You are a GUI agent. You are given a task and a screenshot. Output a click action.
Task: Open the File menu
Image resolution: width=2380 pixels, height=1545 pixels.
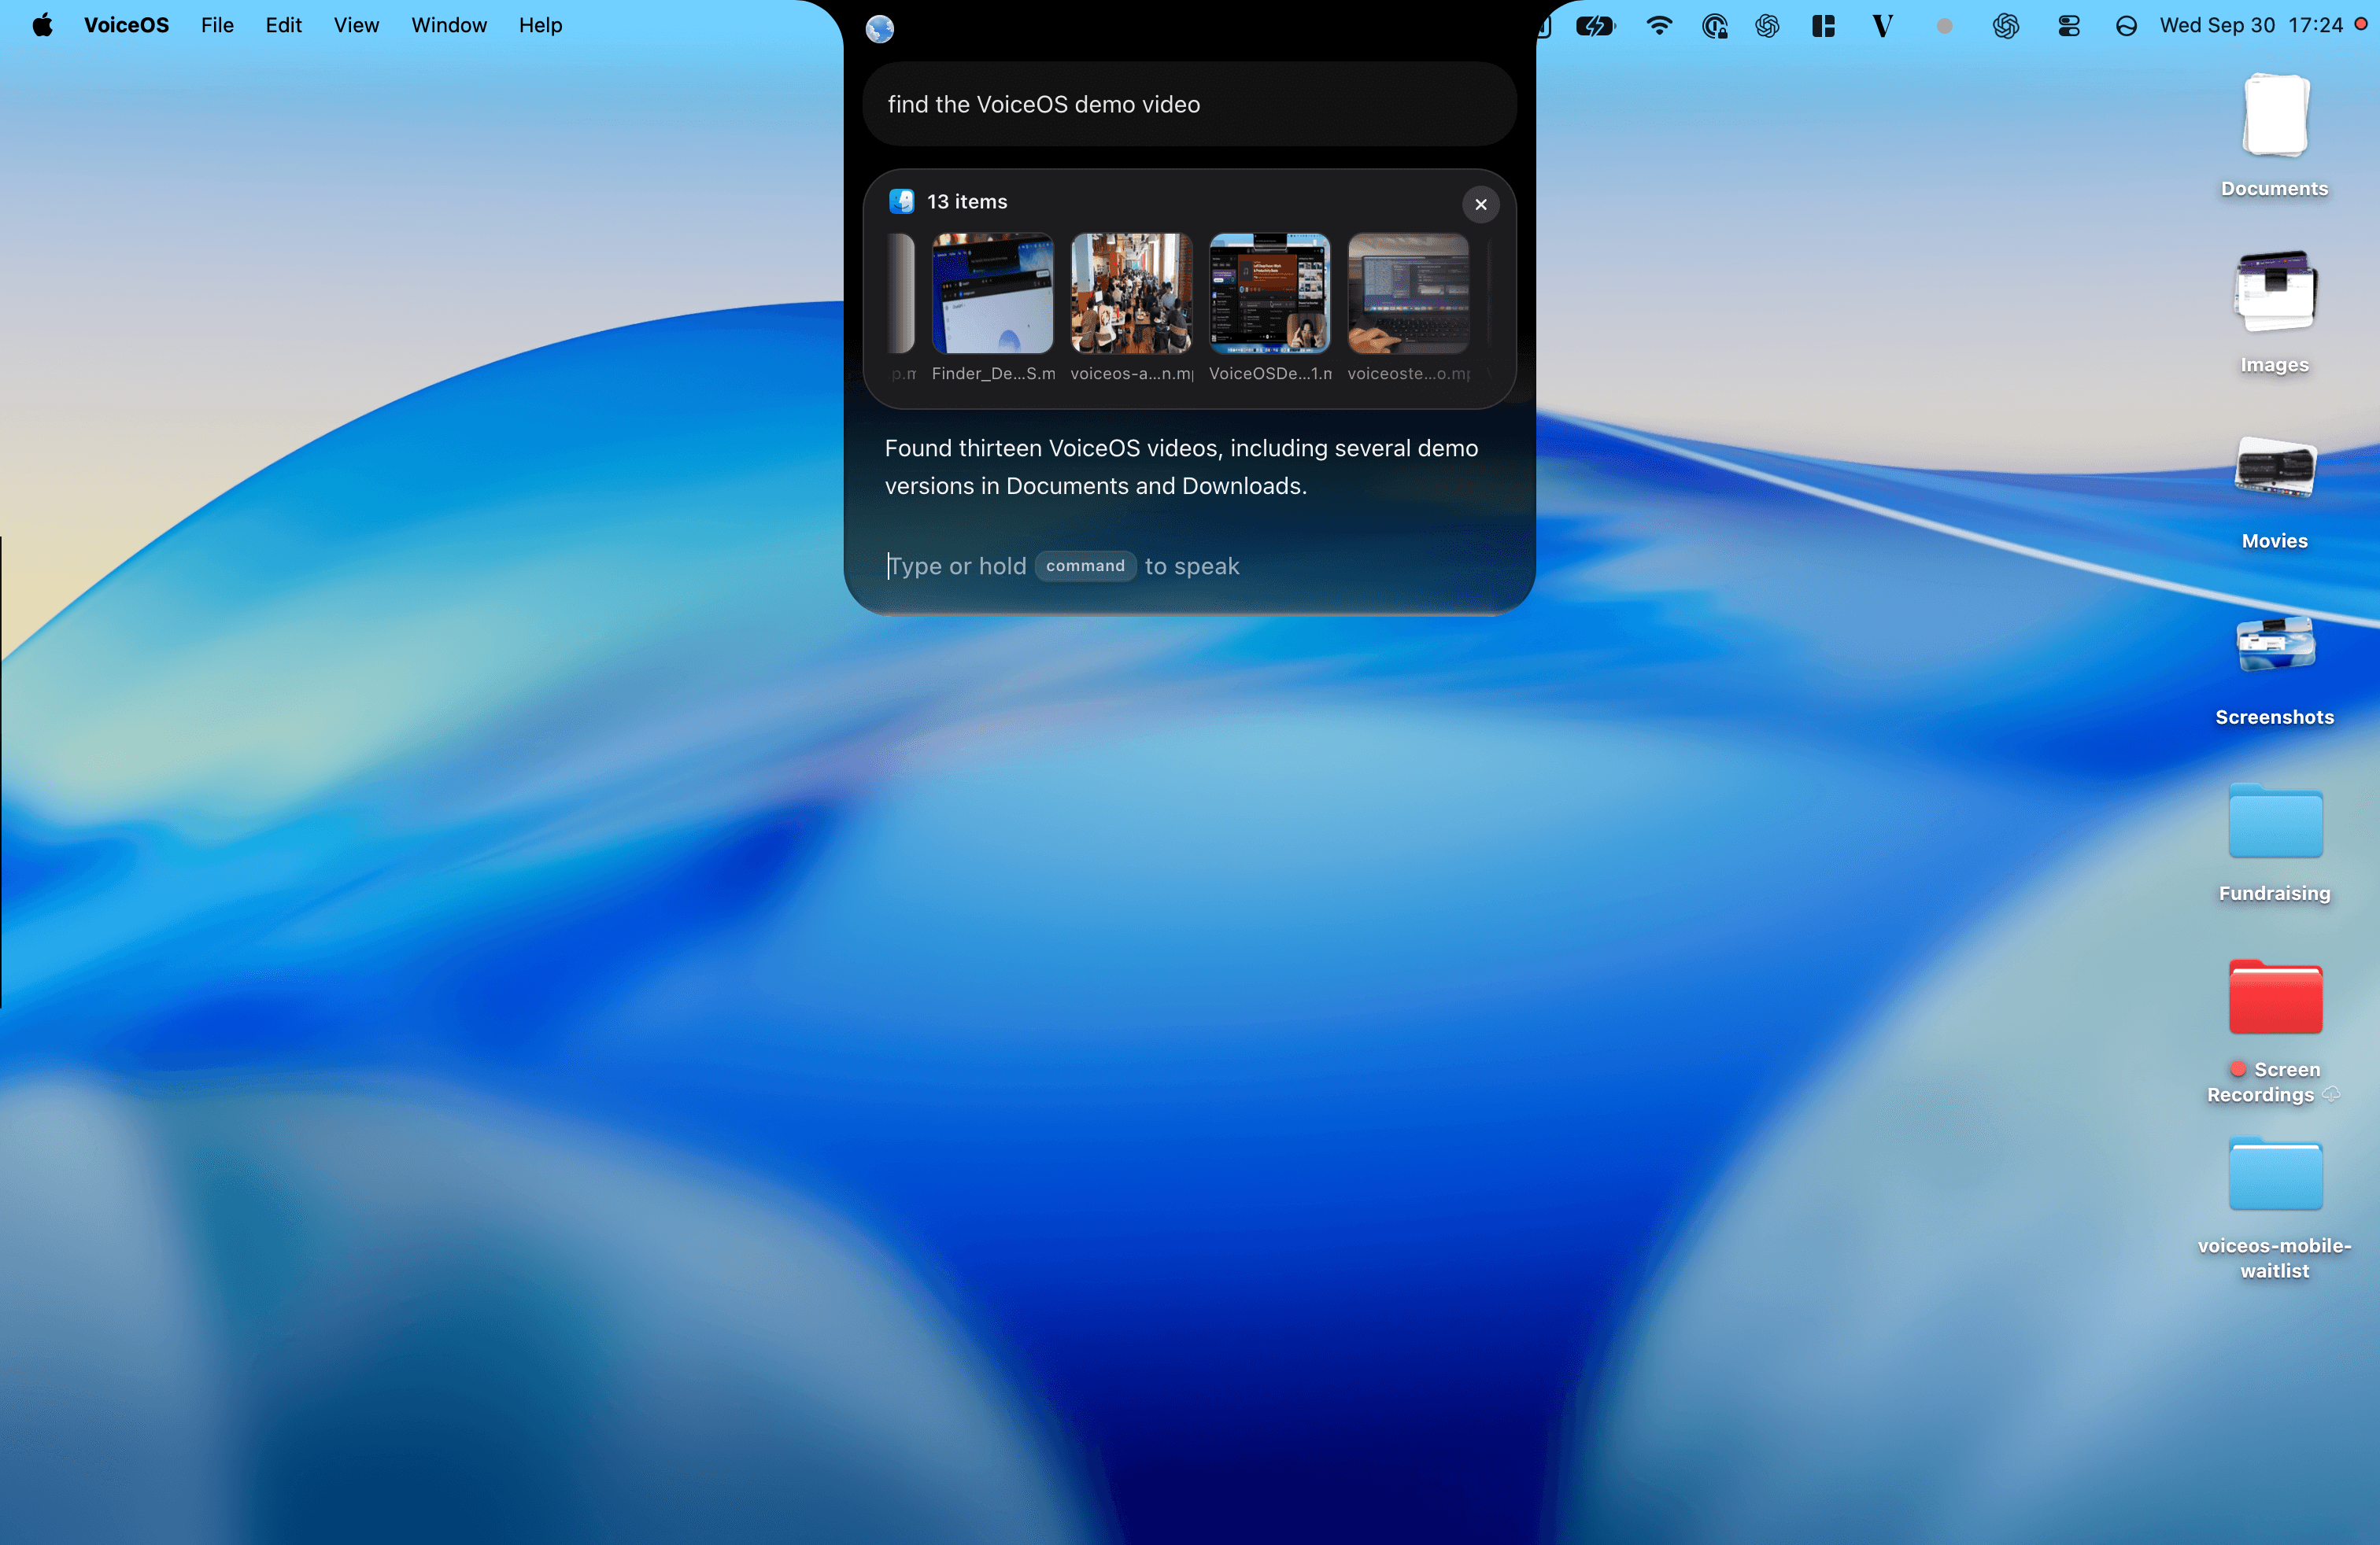coord(217,25)
